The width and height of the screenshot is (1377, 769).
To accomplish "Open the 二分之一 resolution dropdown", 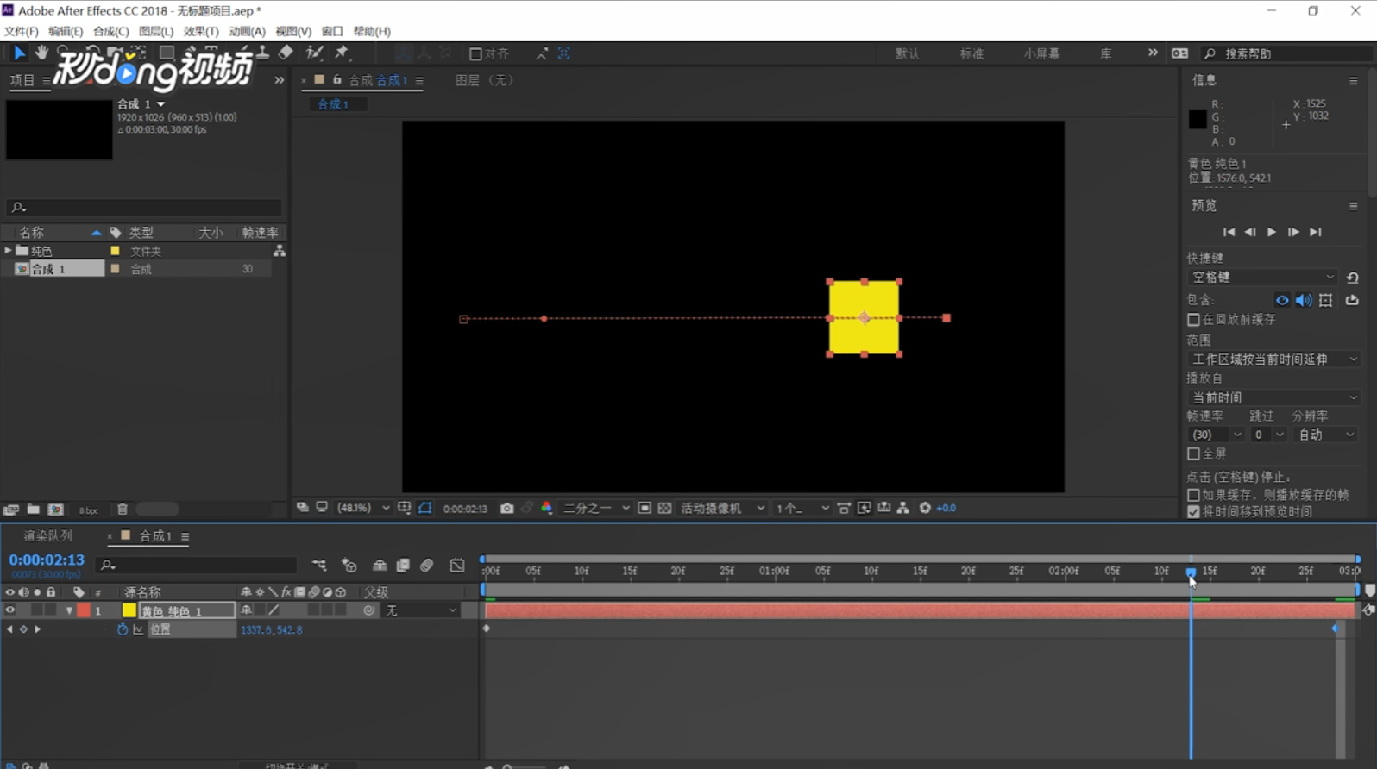I will [595, 509].
